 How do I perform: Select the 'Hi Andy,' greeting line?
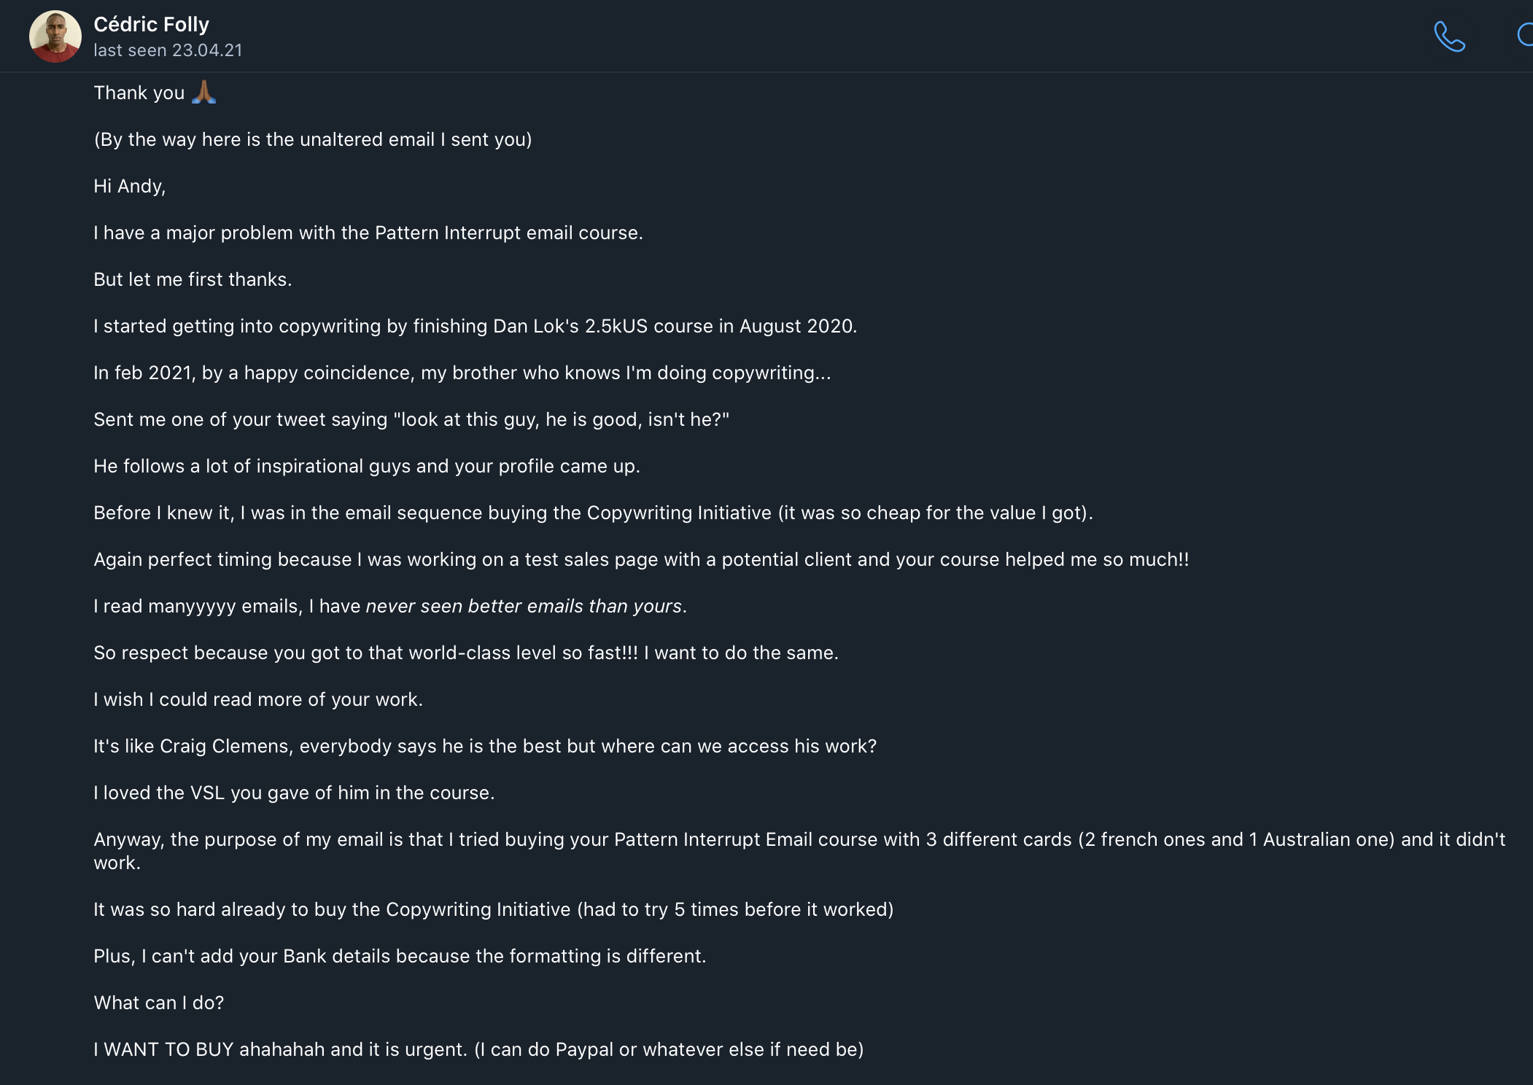130,186
